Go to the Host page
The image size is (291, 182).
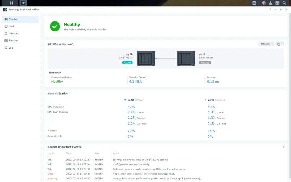tap(11, 26)
